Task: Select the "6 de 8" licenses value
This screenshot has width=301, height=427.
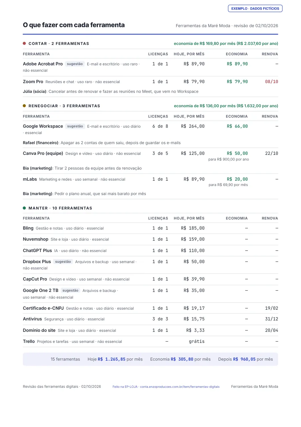Action: point(160,126)
